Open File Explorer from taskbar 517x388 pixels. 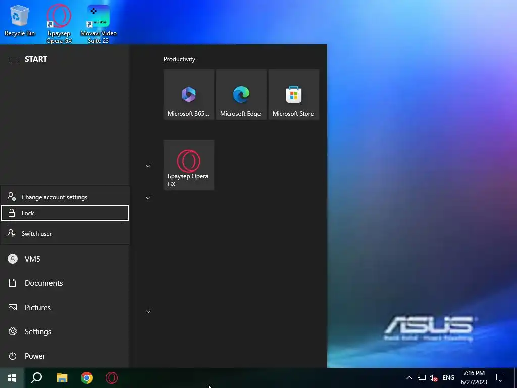(62, 378)
